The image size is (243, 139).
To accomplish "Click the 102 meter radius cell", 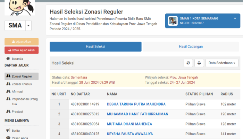I will 228,104.
